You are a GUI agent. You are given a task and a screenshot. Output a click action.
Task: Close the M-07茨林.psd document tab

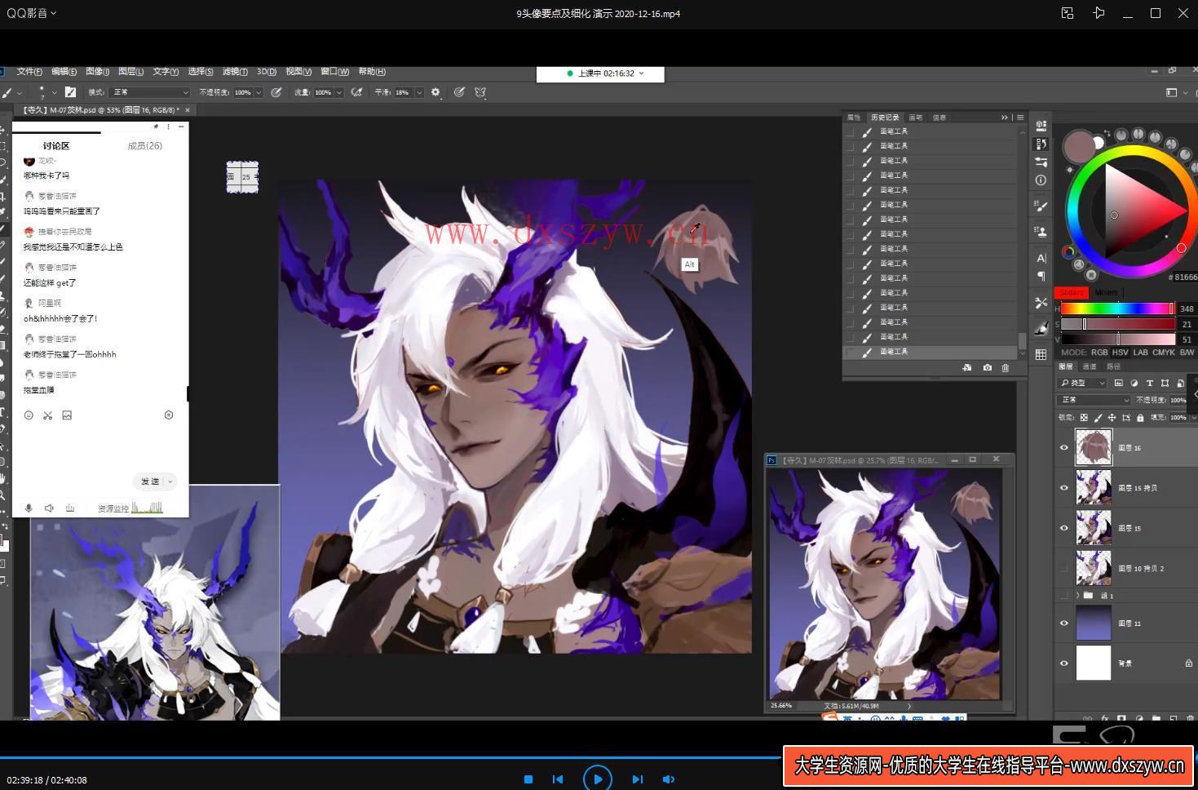pos(188,109)
